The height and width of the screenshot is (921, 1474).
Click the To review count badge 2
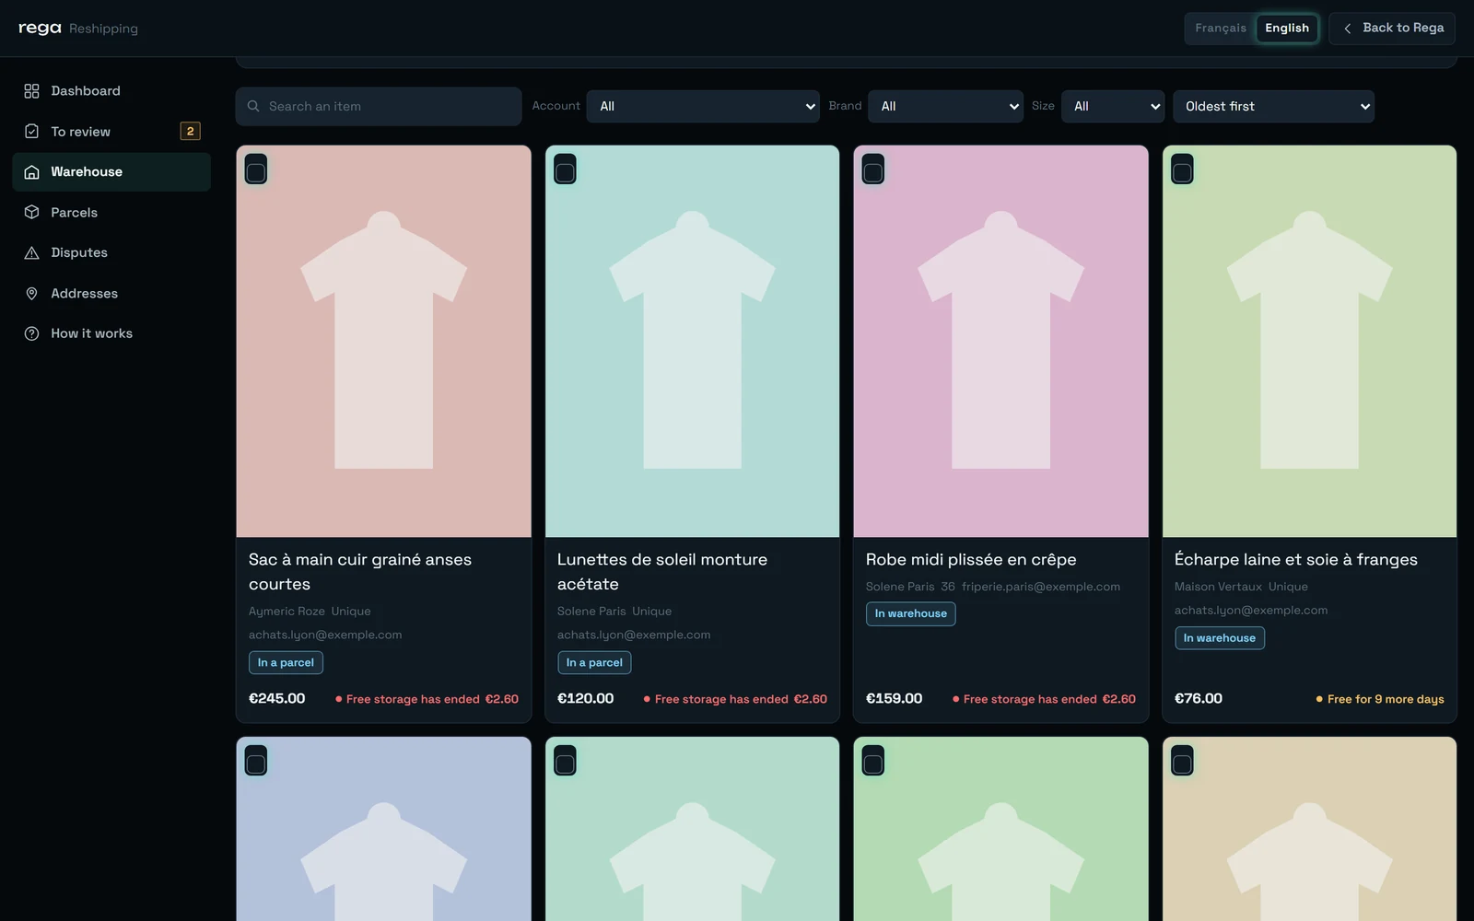click(x=190, y=132)
